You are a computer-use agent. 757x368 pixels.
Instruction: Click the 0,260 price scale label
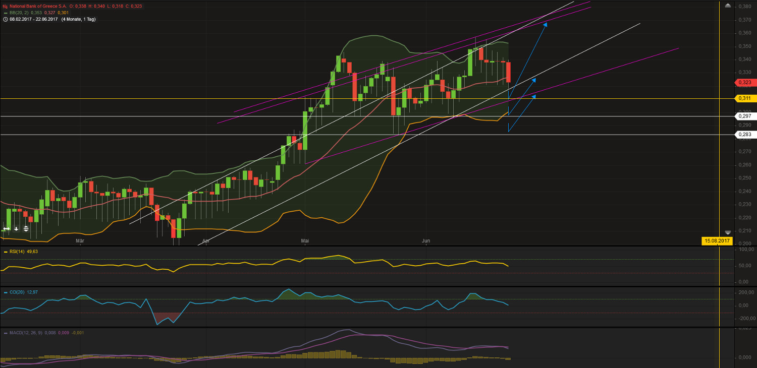pos(744,165)
